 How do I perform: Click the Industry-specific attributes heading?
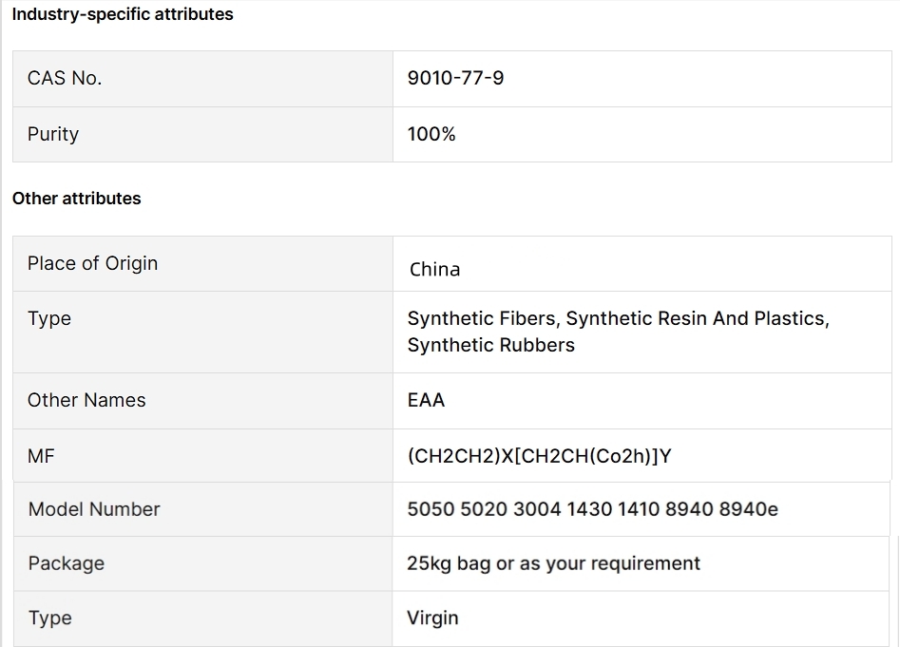(123, 14)
